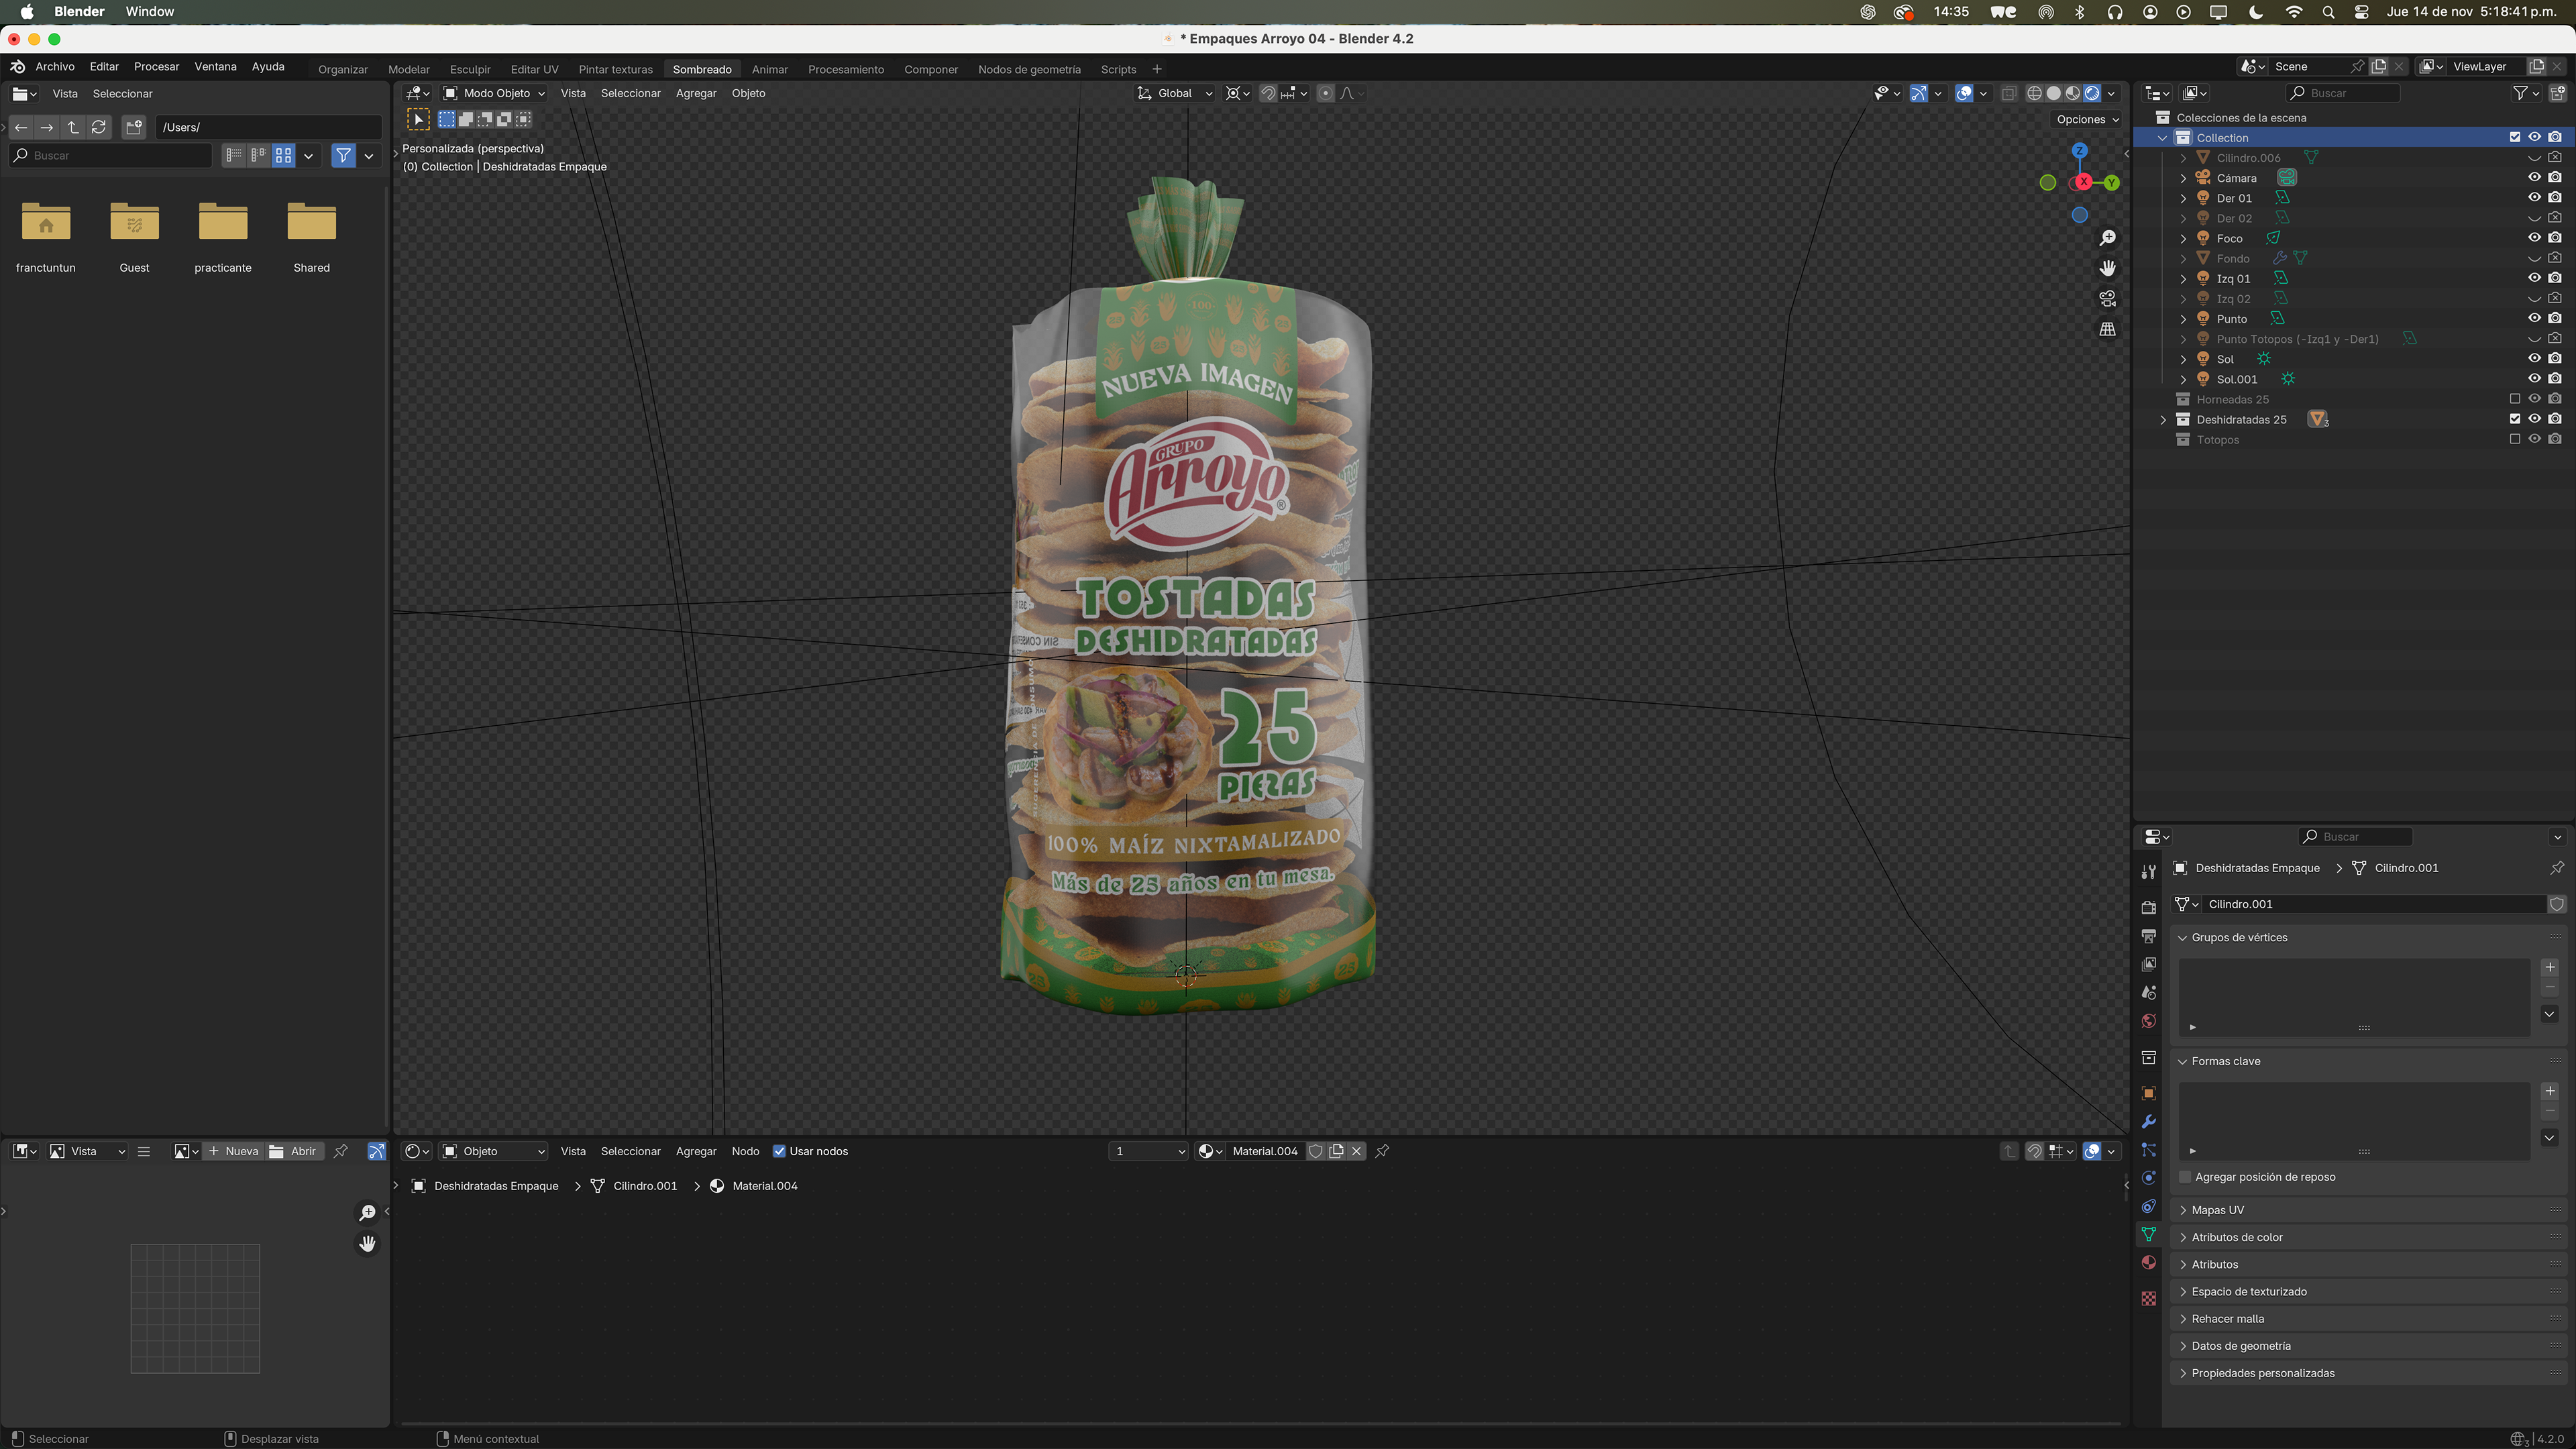Click the file browser Buscar search field
This screenshot has height=1449, width=2576.
click(110, 156)
